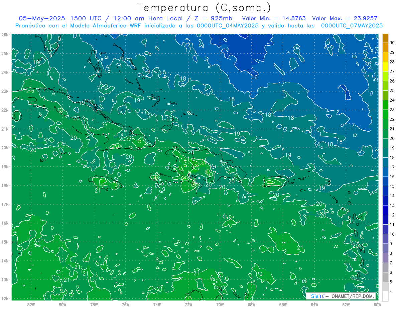Screen dimensions: 401x309
Task: Select the '62W' longitude label
Action: (346, 305)
